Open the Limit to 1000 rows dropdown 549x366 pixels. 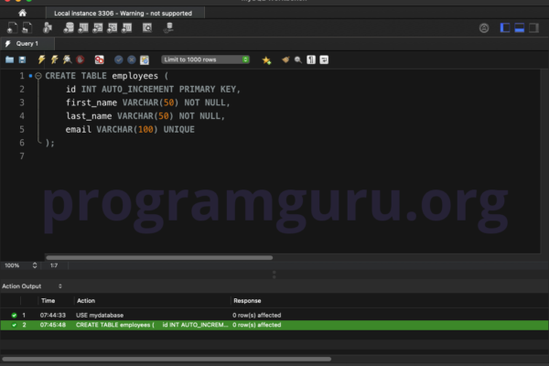click(x=205, y=59)
